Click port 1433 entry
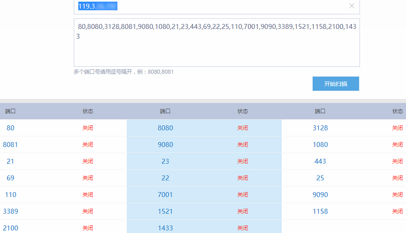The width and height of the screenshot is (406, 233). [165, 228]
